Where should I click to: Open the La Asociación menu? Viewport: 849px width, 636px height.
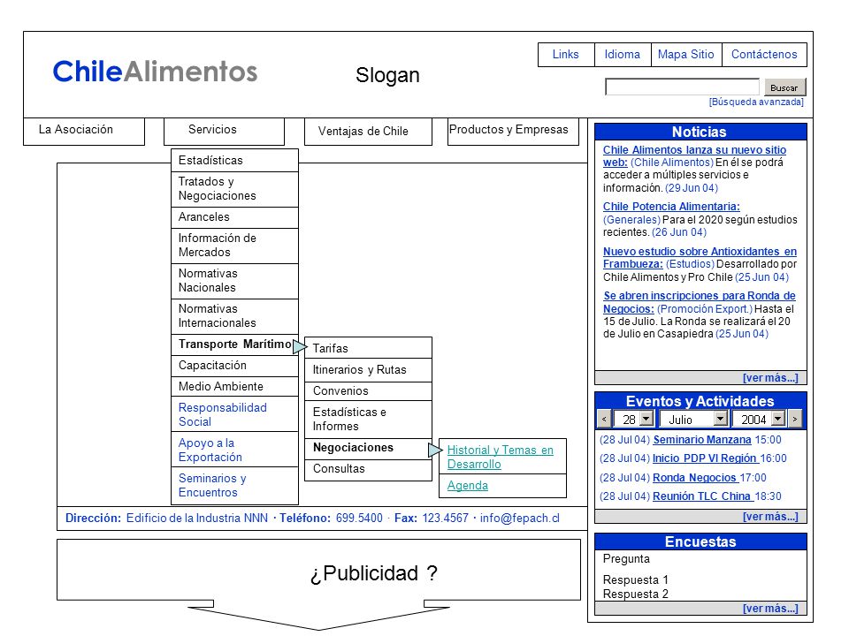84,132
